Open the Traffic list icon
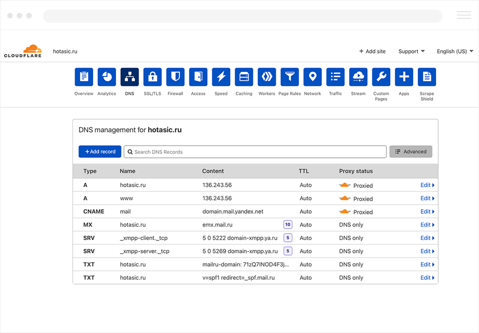Screen dimensions: 479x333 335,77
